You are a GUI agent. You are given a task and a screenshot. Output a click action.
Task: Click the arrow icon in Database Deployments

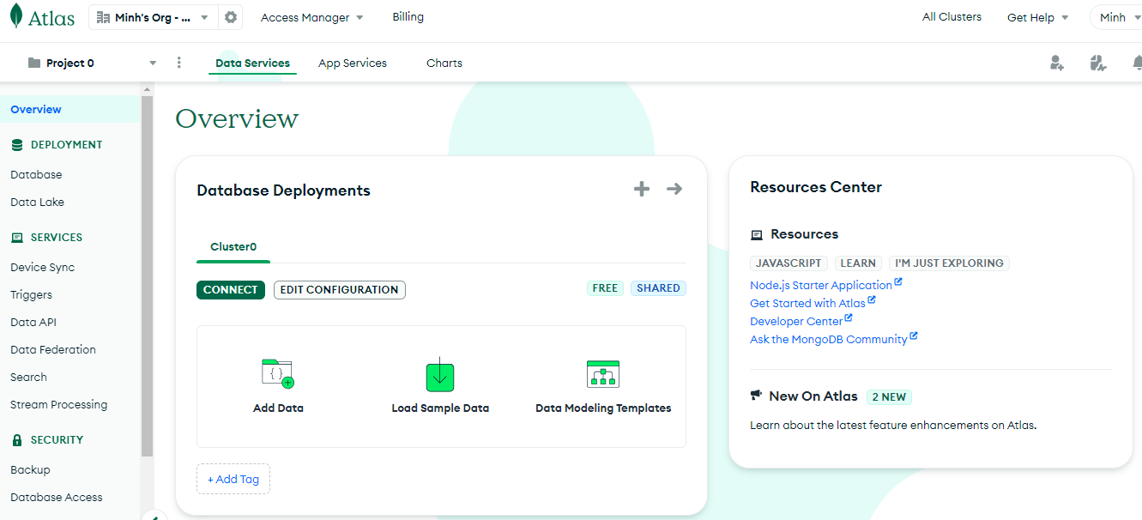(x=674, y=189)
